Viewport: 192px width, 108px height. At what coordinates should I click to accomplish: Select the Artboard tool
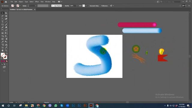click(3, 48)
